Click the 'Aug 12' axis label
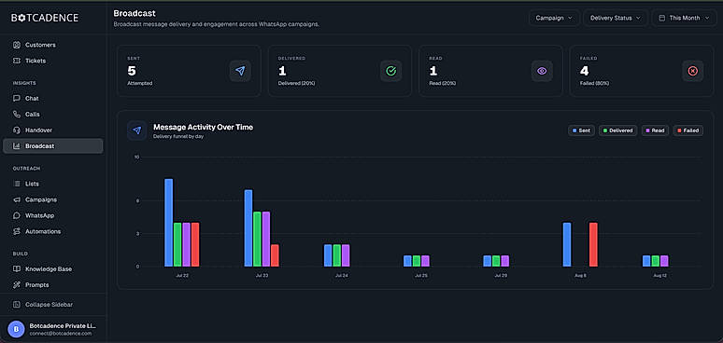 click(659, 276)
